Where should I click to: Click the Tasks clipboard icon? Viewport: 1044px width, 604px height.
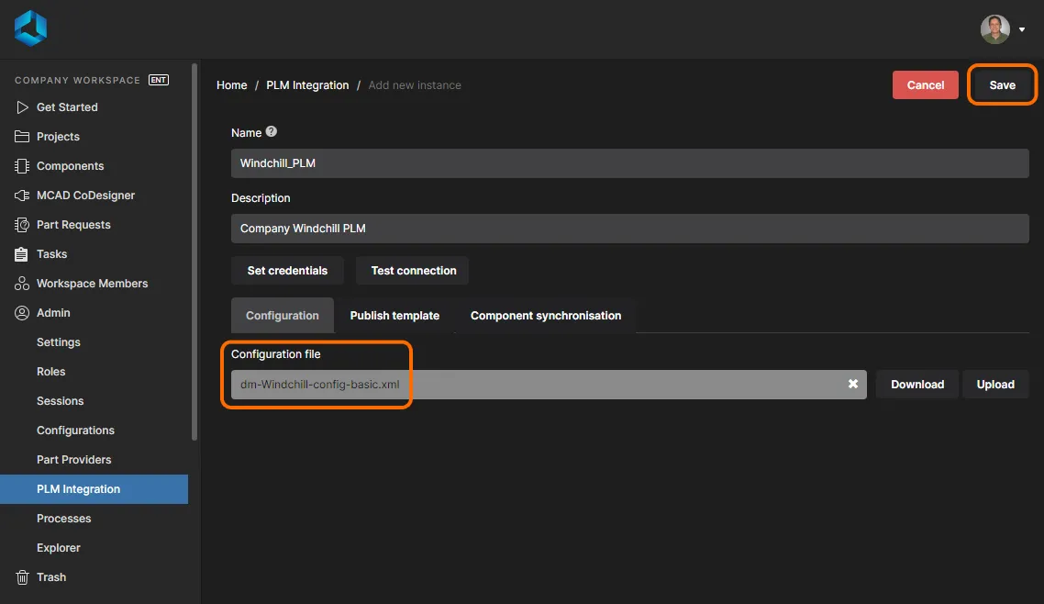[x=22, y=254]
